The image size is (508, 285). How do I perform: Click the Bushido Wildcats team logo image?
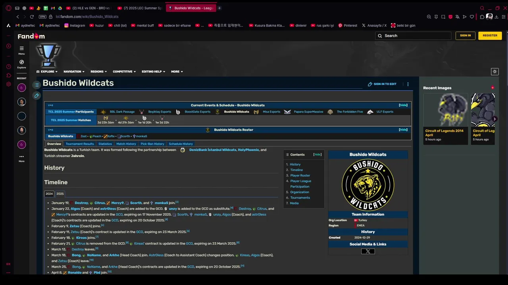tap(368, 185)
